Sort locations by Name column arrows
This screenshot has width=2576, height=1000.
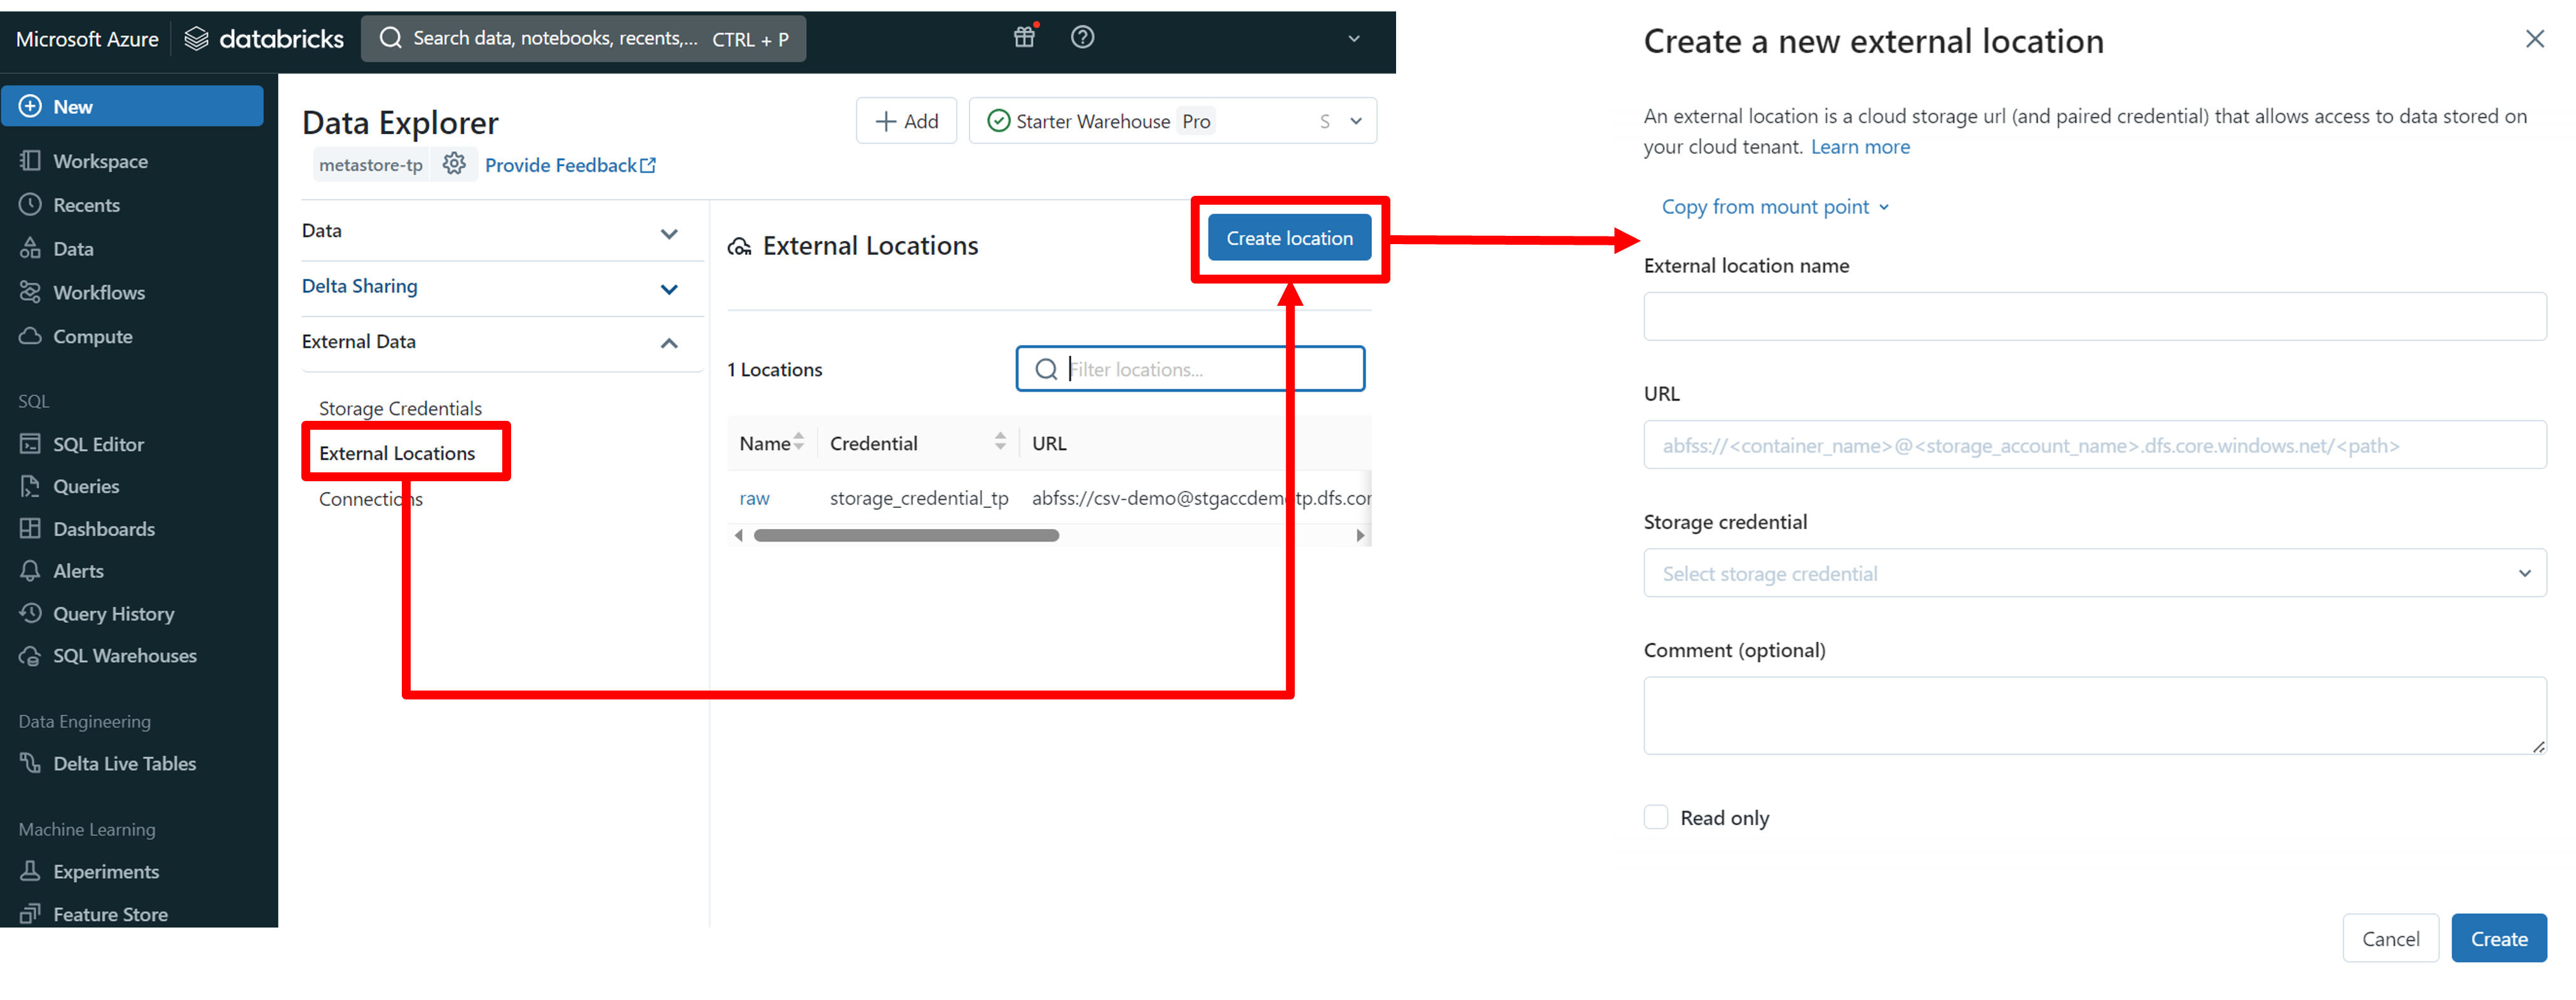point(798,442)
